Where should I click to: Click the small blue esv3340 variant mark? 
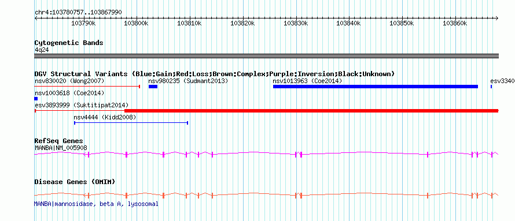[x=491, y=87]
